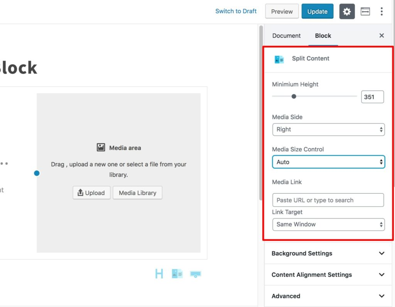Insert Split Content block from bottom shortcuts

click(x=177, y=274)
